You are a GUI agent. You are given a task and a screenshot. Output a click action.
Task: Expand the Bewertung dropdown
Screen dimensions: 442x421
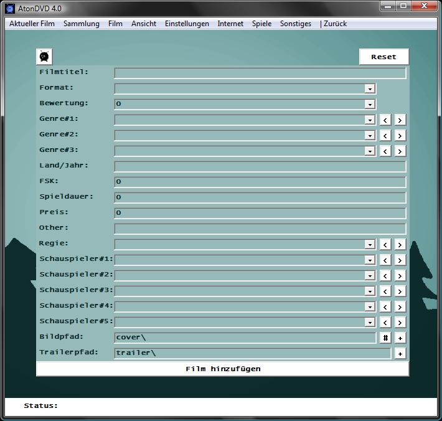click(370, 104)
